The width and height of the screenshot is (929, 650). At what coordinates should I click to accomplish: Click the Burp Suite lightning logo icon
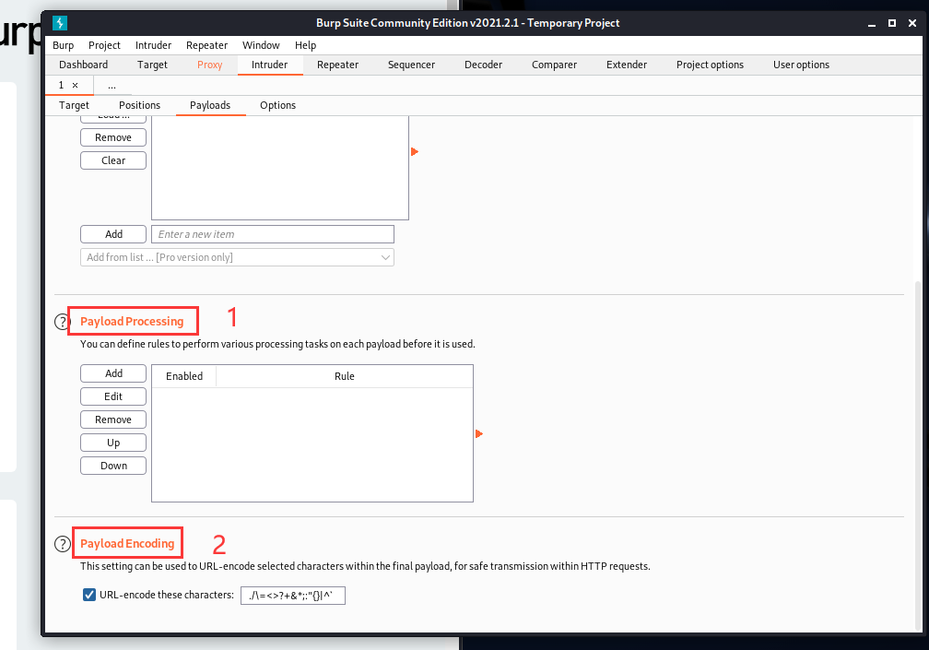pos(60,22)
